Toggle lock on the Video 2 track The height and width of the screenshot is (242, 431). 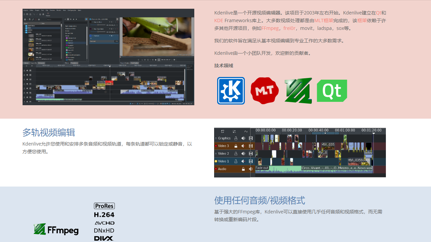(236, 154)
